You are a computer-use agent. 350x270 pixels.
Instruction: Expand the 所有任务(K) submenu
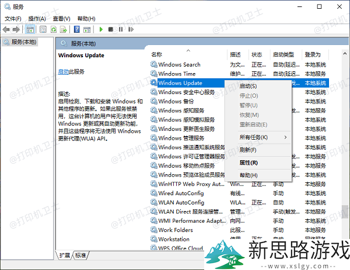[258, 137]
